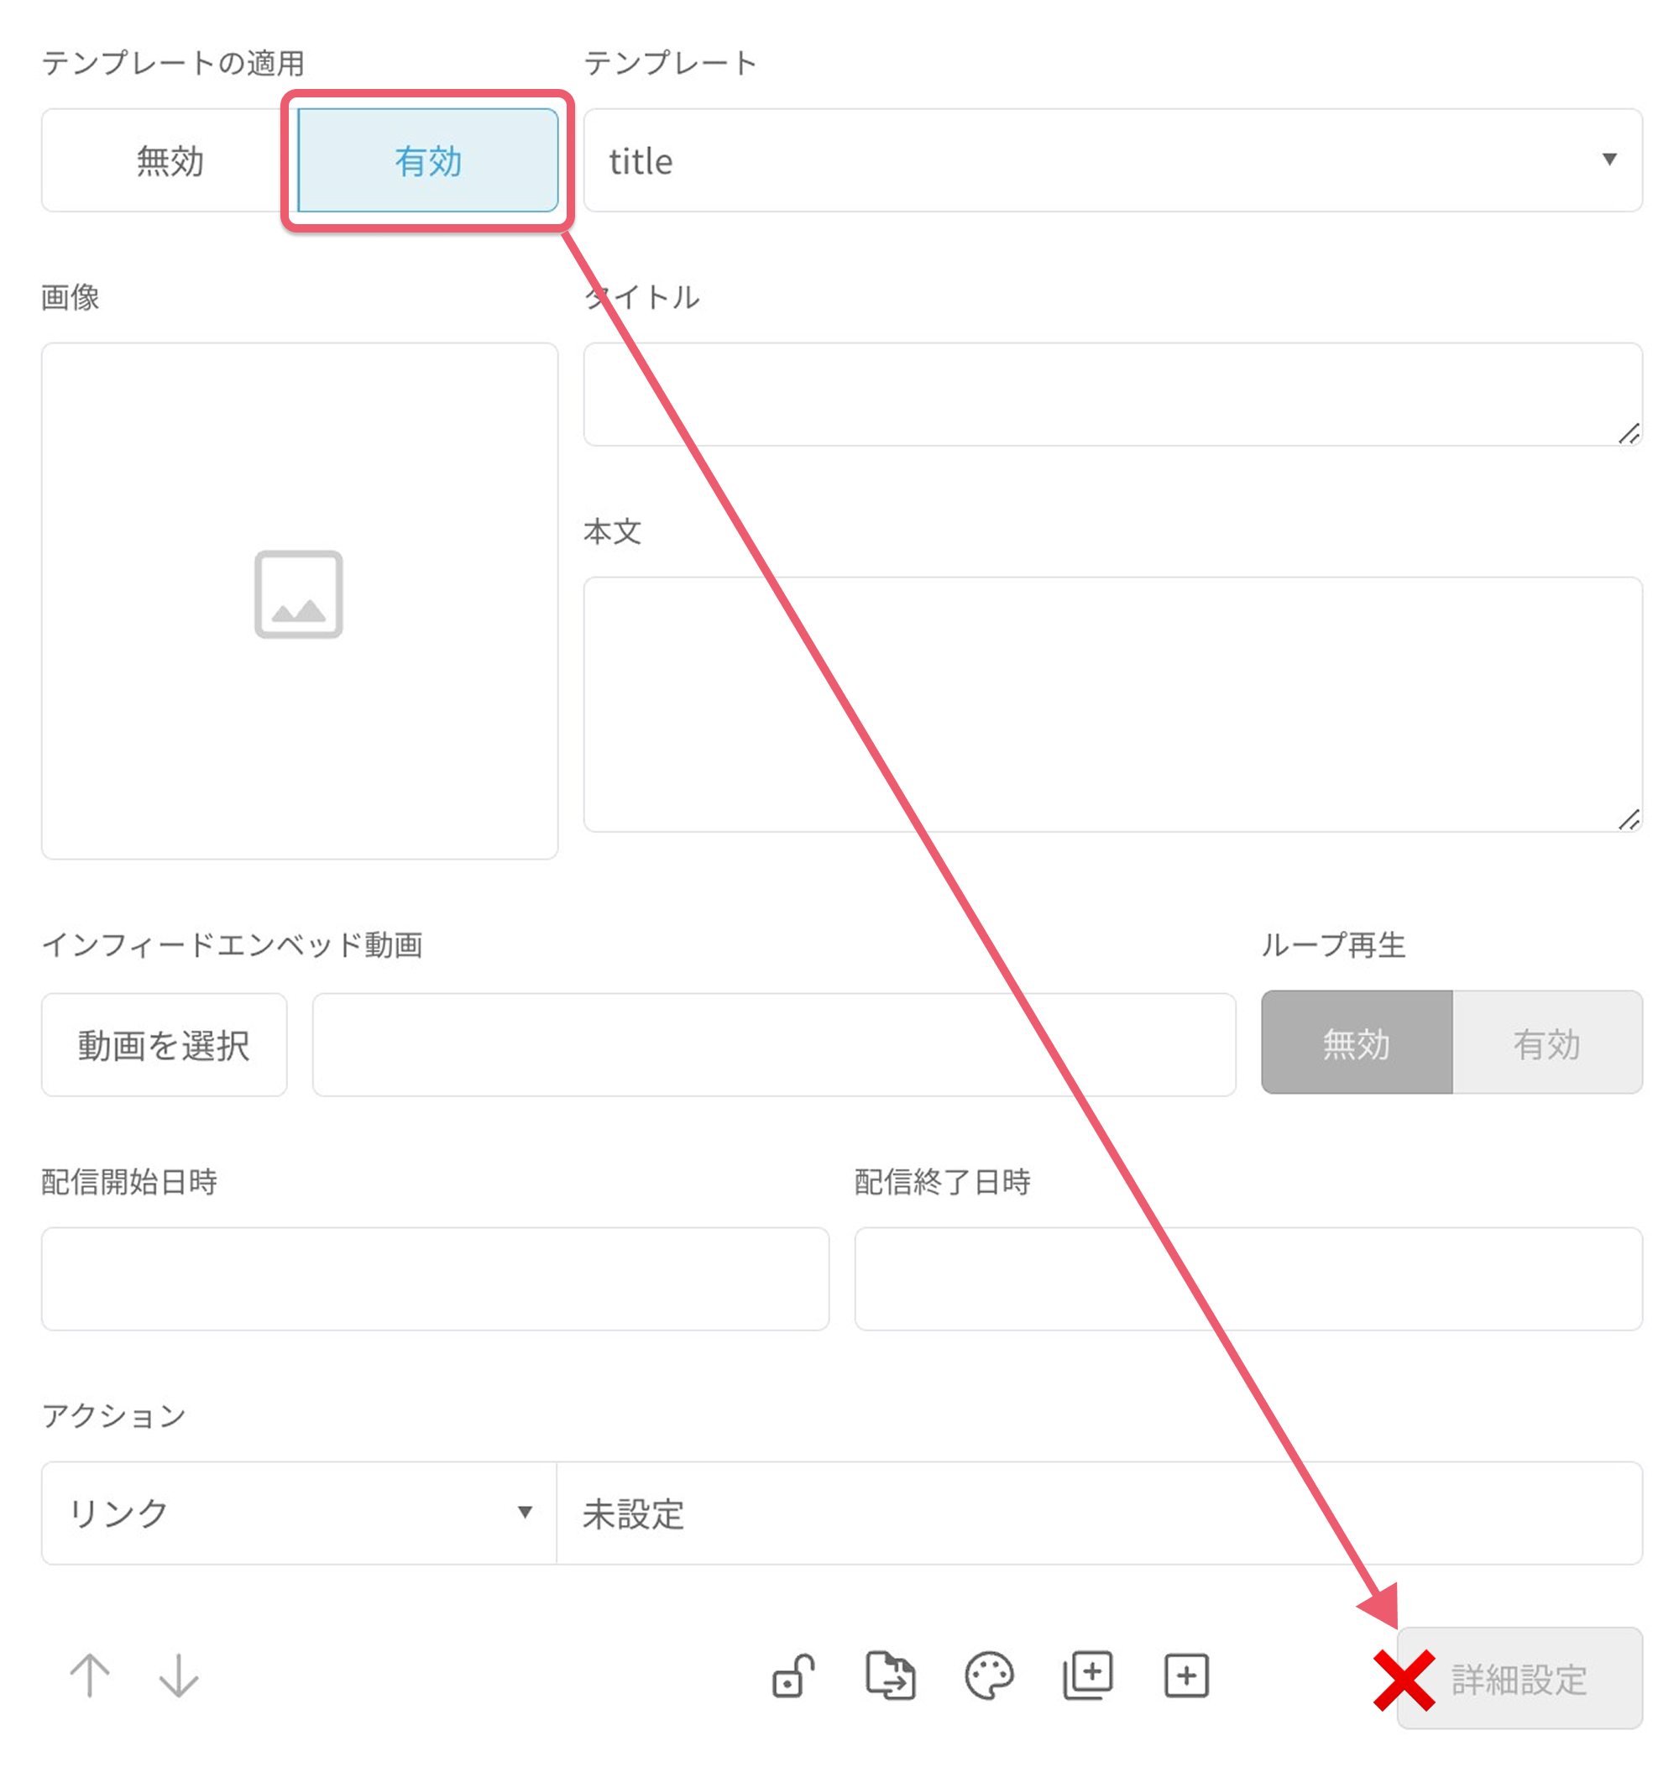Click the インフィードエンベッド動画 label
Image resolution: width=1679 pixels, height=1767 pixels.
[233, 944]
